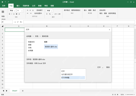
Task: Click the horizontal scrollbar at bottom
Action: coord(107,91)
